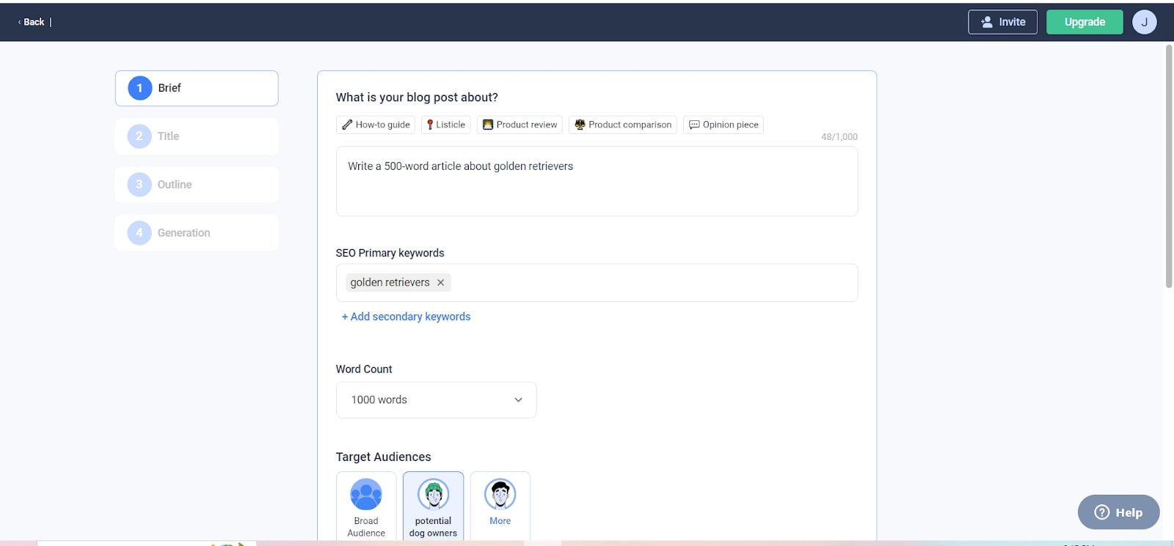Open the user avatar J menu

[1144, 22]
